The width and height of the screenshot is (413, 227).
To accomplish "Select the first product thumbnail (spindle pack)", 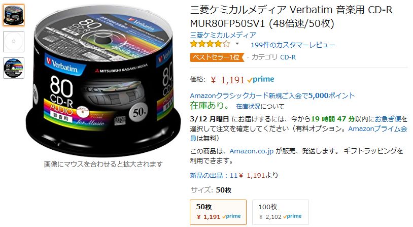I will coord(14,15).
